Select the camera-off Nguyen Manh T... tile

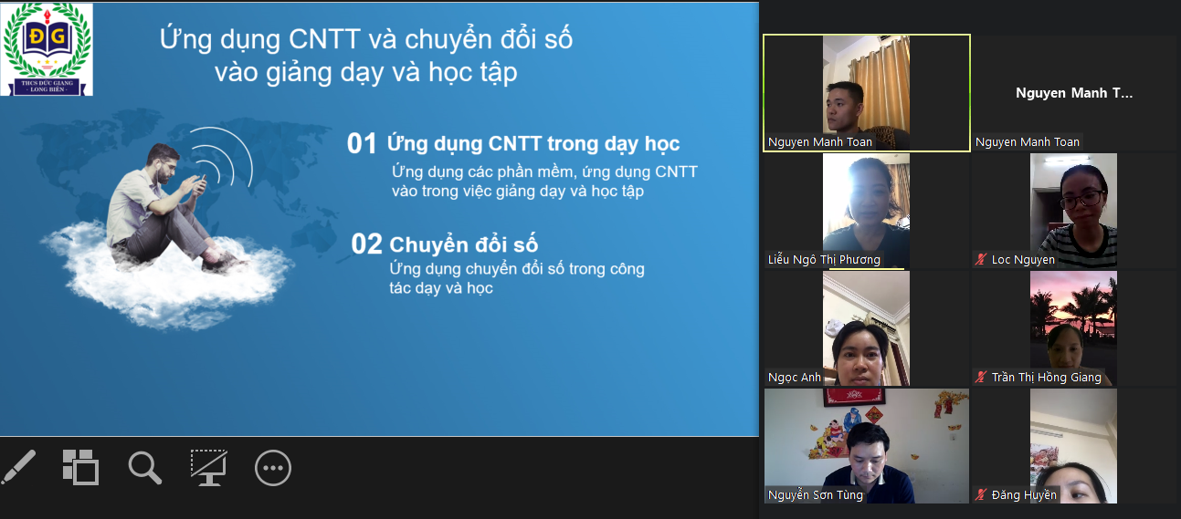point(1074,93)
